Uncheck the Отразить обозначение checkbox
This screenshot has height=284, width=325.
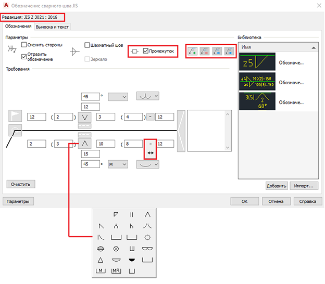(24, 57)
